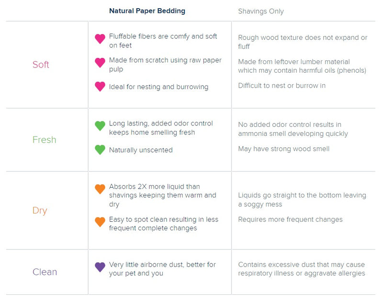This screenshot has height=303, width=383.
Task: Click the pink heart beside "Ideal for nesting"
Action: 100,86
